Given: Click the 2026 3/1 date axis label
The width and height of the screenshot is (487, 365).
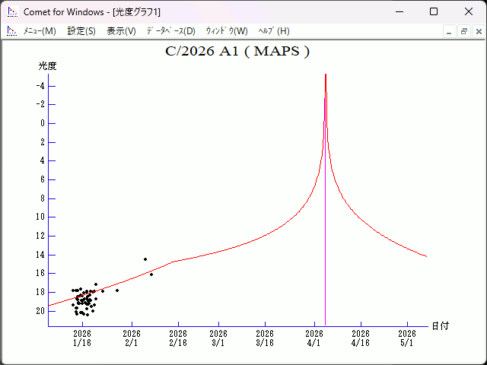Looking at the screenshot, I should click(218, 338).
